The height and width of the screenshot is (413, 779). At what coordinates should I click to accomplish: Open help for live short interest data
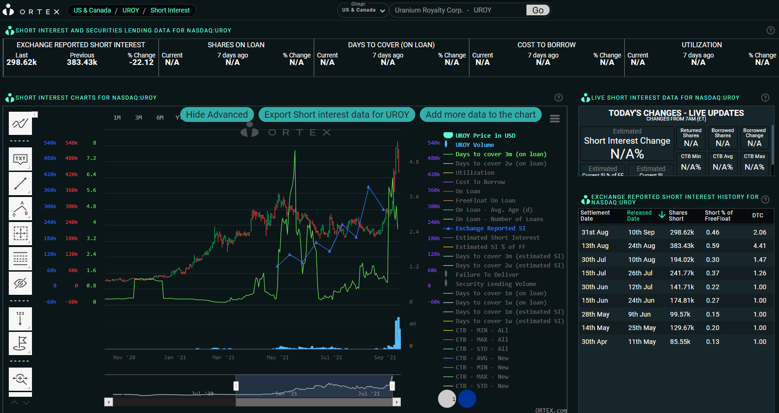(765, 97)
